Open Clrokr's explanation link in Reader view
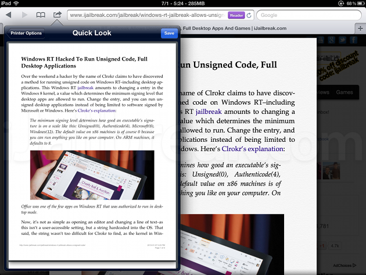 pos(252,149)
